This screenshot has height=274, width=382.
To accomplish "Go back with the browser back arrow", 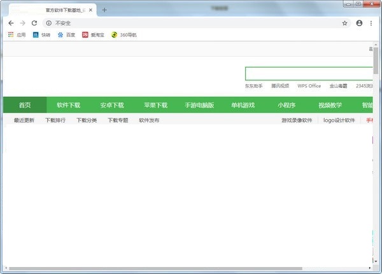I will pos(11,23).
